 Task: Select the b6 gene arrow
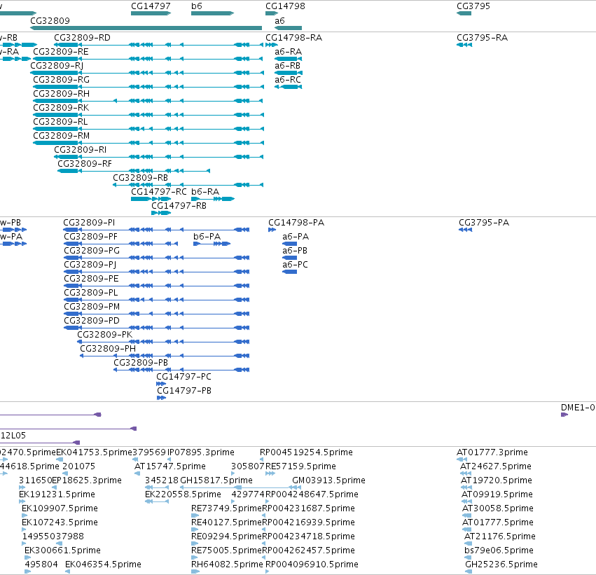coord(212,13)
